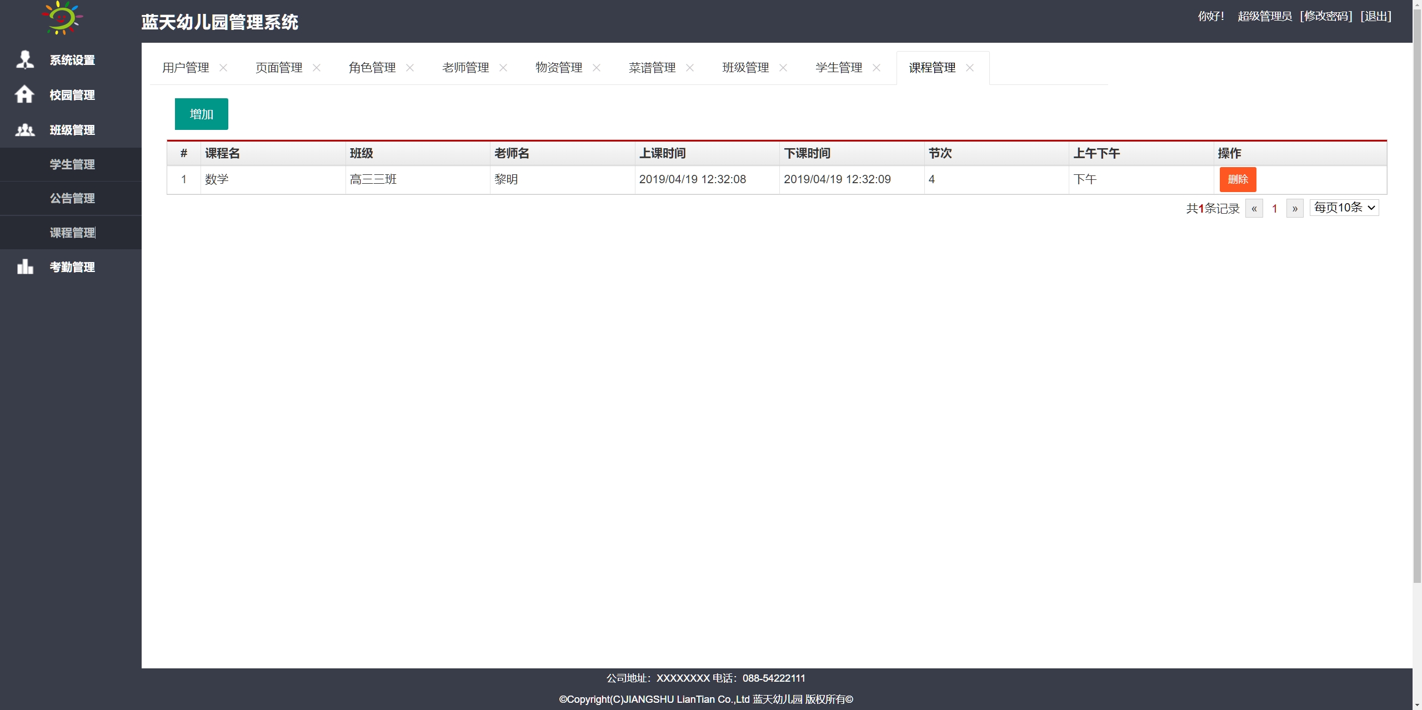Click the 黎明 teacher name cell
The width and height of the screenshot is (1422, 710).
click(x=562, y=179)
